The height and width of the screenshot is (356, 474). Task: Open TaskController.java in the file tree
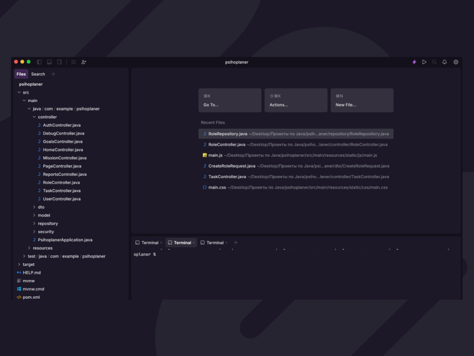pyautogui.click(x=62, y=190)
